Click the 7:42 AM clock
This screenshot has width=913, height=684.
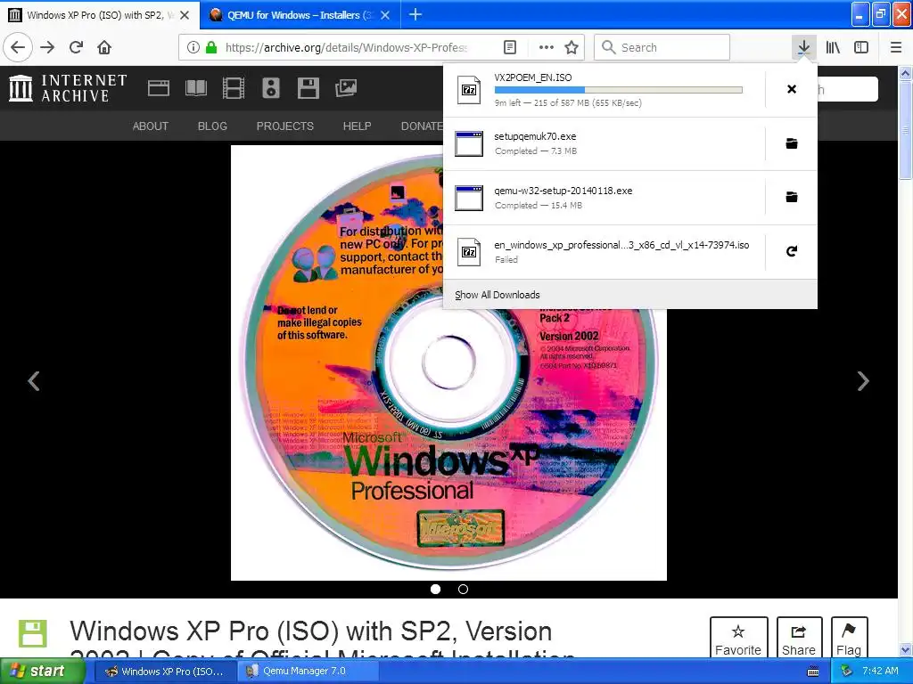(880, 672)
